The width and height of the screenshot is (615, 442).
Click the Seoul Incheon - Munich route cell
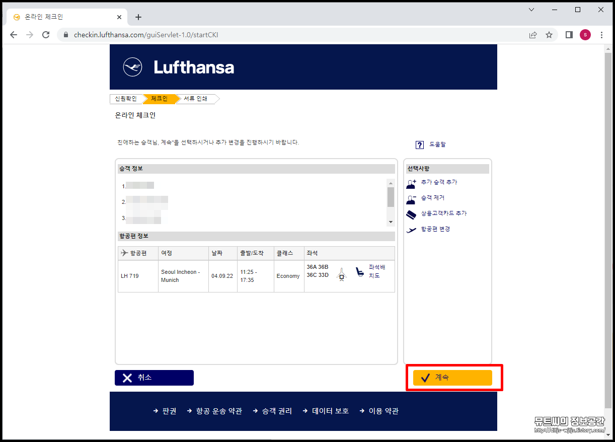(x=184, y=276)
